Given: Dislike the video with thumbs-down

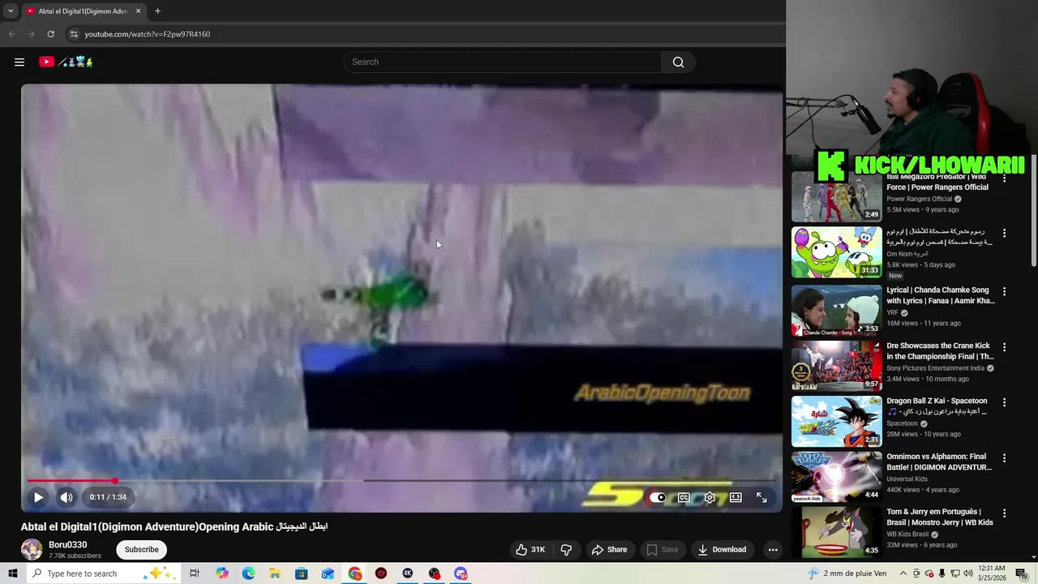Looking at the screenshot, I should (x=566, y=549).
